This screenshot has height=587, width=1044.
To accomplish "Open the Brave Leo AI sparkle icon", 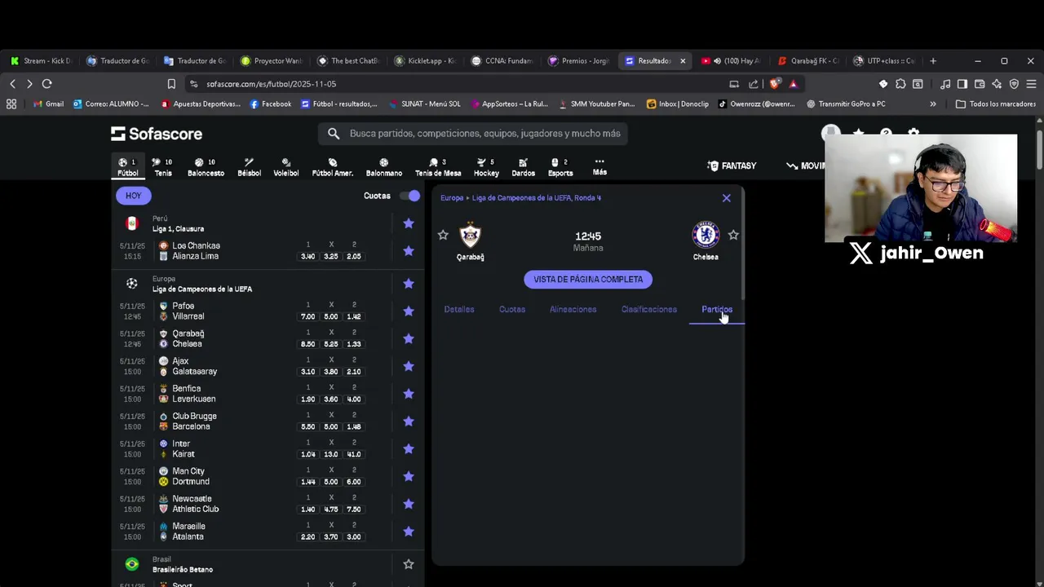I will 997,84.
